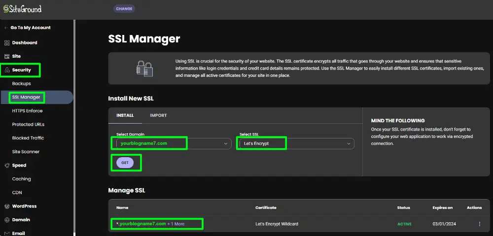Click the Email envelope icon
The height and width of the screenshot is (236, 493).
pos(7,233)
